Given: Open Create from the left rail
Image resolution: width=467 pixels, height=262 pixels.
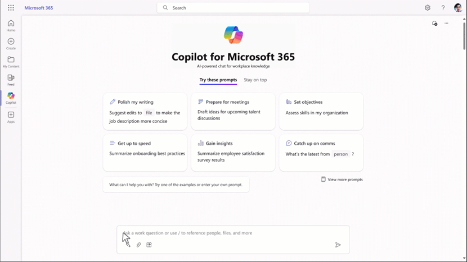Looking at the screenshot, I should click(11, 43).
